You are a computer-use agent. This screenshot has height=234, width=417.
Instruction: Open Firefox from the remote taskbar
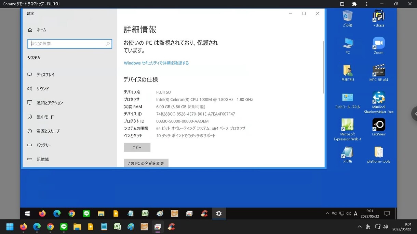42,214
